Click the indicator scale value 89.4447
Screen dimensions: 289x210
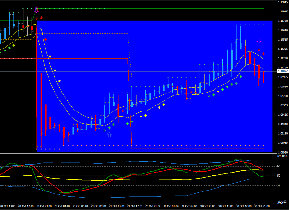tap(283, 156)
